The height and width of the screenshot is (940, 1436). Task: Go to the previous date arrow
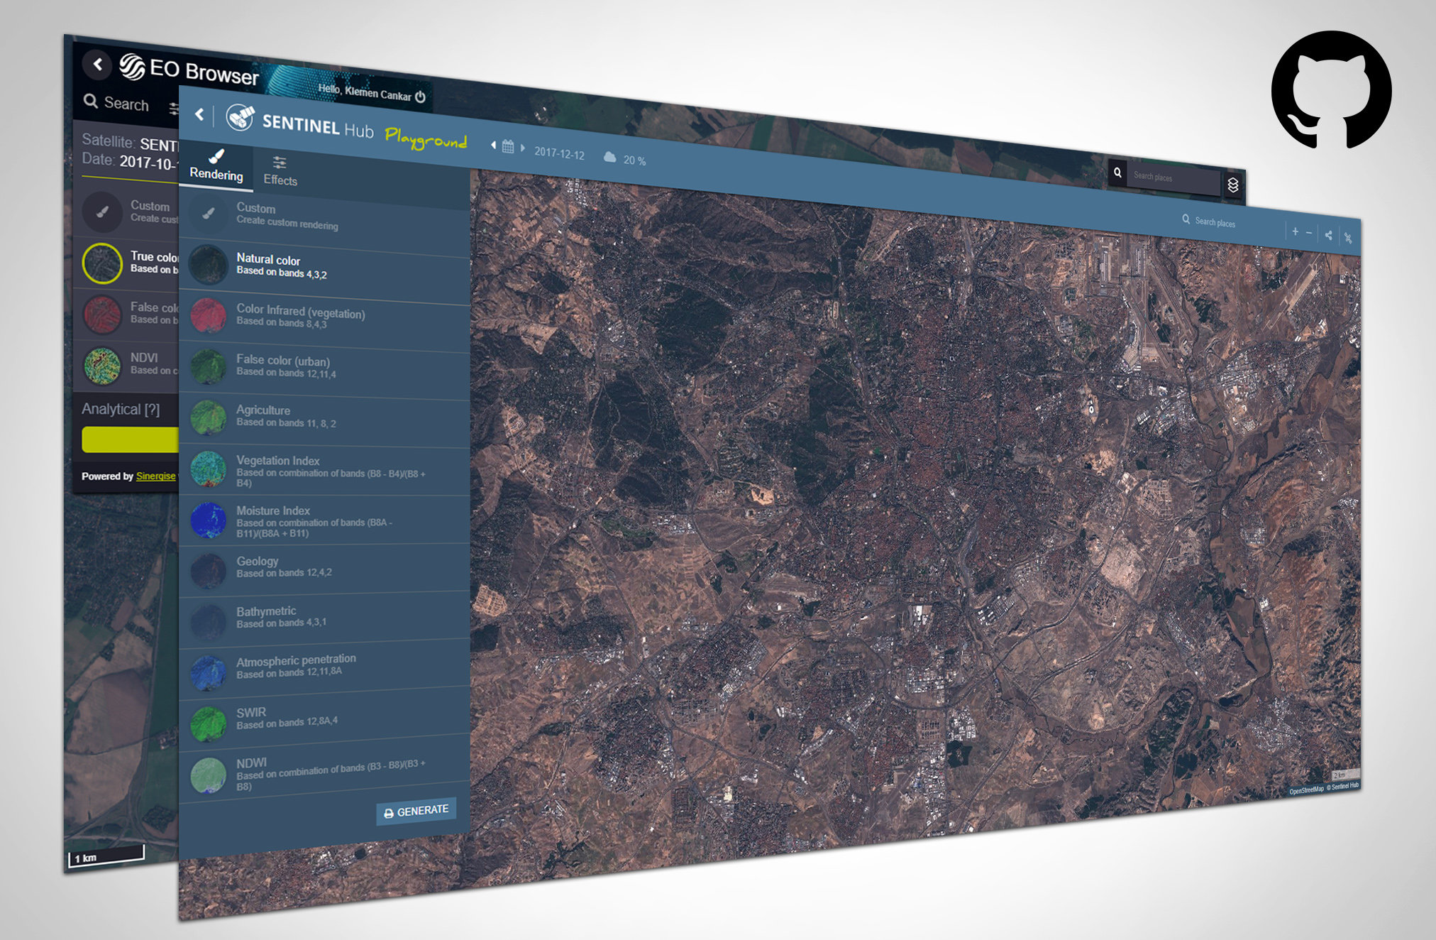pos(493,146)
